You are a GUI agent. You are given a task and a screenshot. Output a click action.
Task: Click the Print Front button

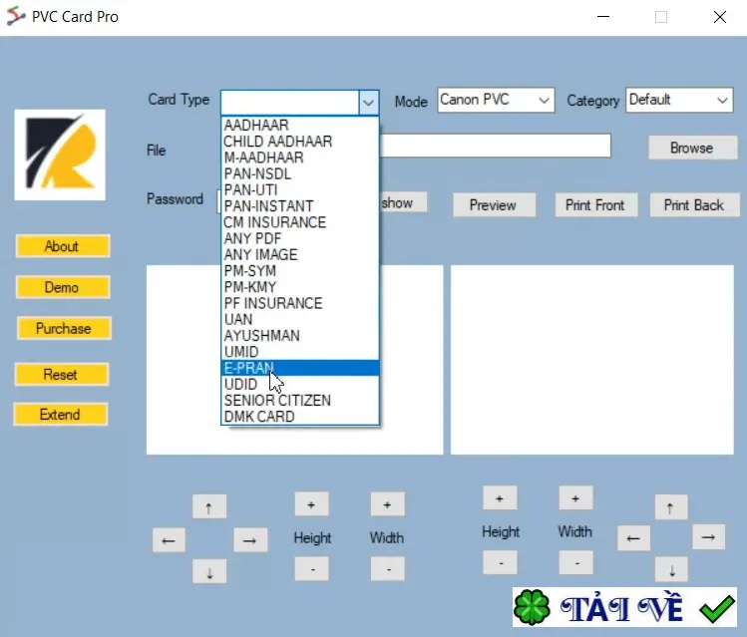pyautogui.click(x=595, y=205)
